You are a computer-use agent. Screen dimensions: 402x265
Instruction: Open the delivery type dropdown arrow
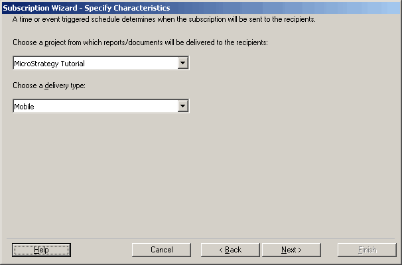click(184, 106)
